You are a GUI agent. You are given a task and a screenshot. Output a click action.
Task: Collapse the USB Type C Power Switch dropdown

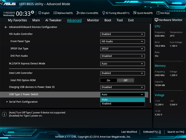pyautogui.click(x=122, y=95)
